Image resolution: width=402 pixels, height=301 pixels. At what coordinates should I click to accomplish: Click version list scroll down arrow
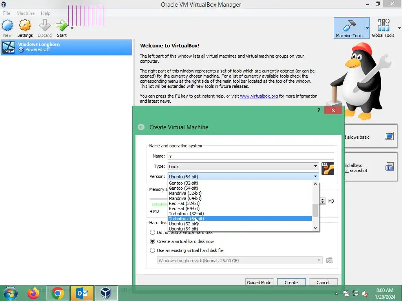(315, 228)
